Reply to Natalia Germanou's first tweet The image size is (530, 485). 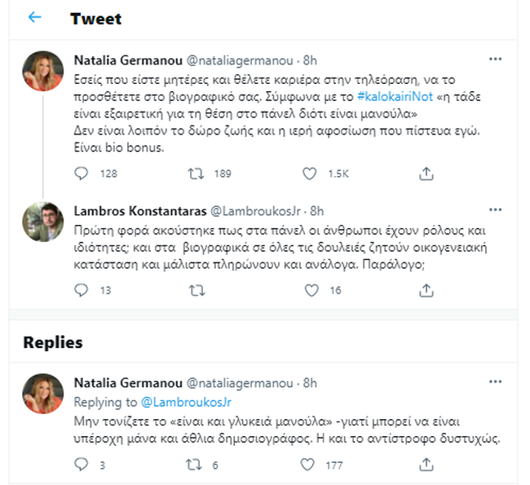point(82,174)
